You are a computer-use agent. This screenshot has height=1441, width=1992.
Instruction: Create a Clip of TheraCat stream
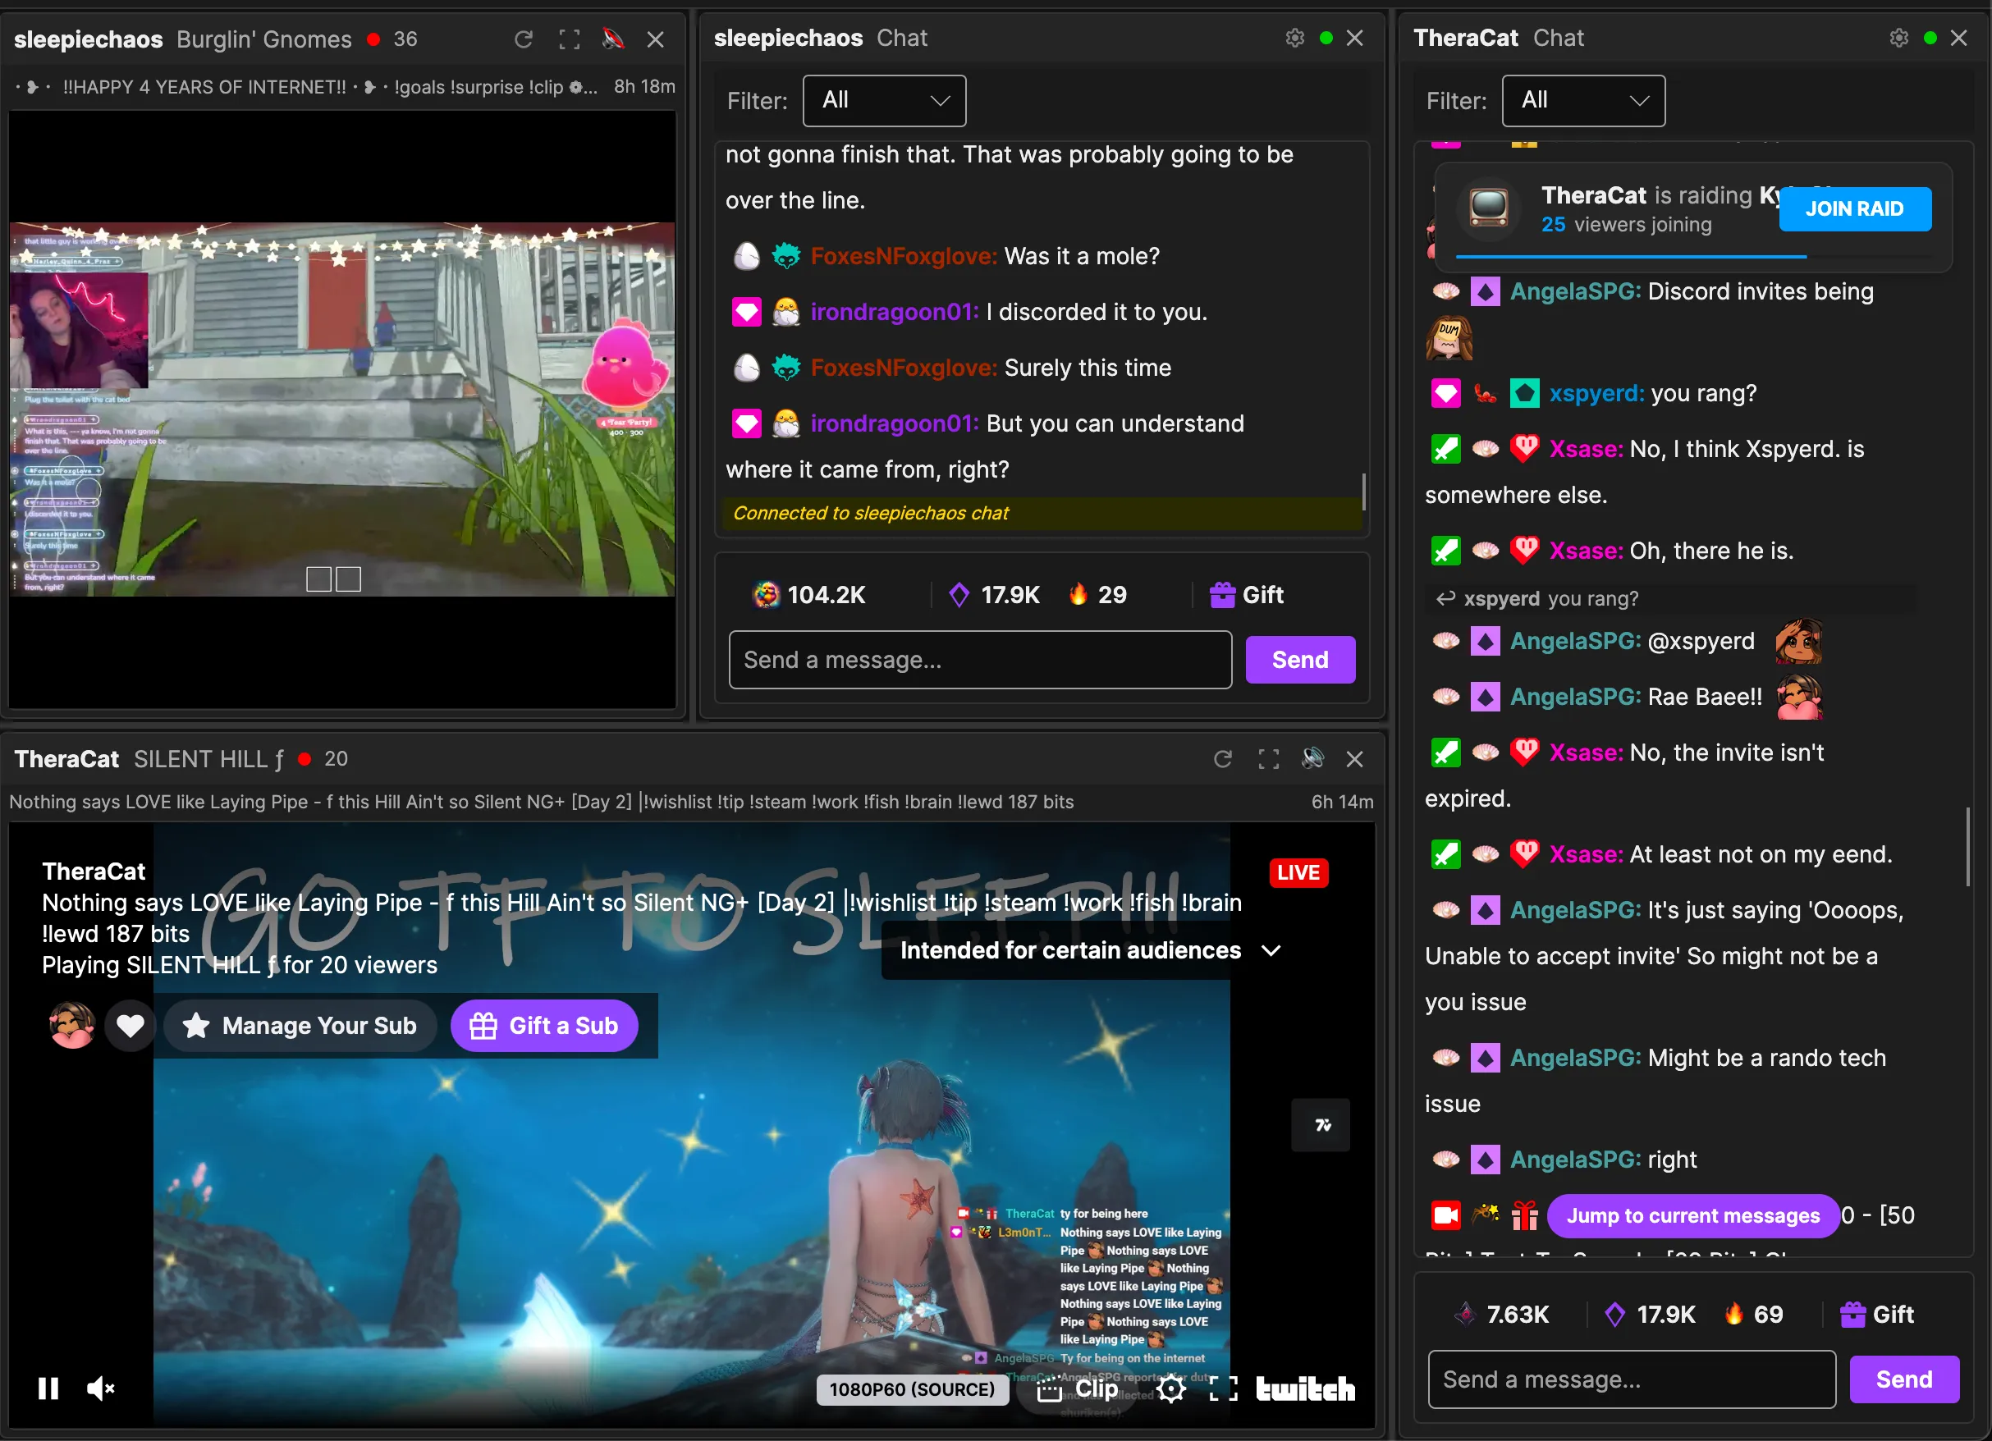[x=1078, y=1388]
